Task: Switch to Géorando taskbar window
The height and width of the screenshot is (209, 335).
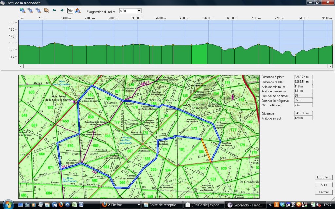Action: point(246,205)
